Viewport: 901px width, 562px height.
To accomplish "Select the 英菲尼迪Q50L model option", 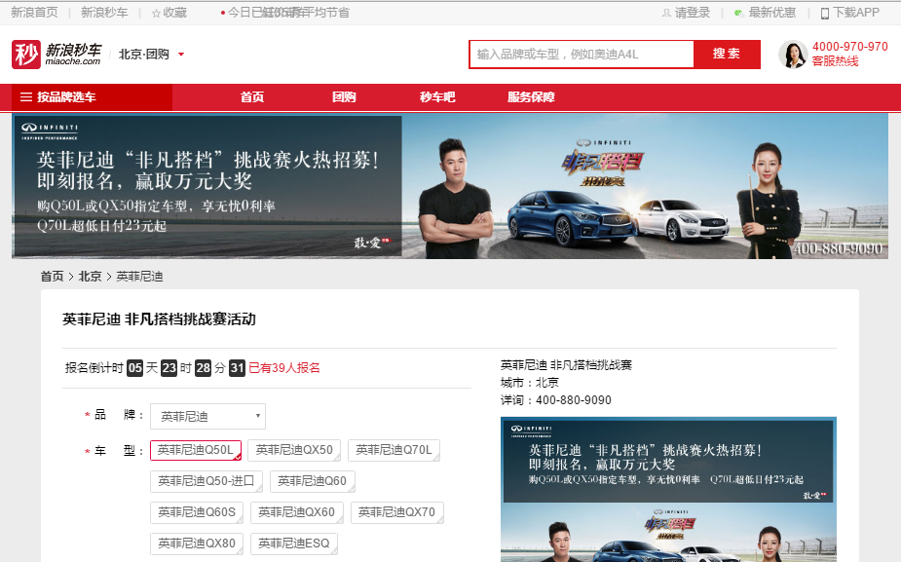I will (196, 450).
